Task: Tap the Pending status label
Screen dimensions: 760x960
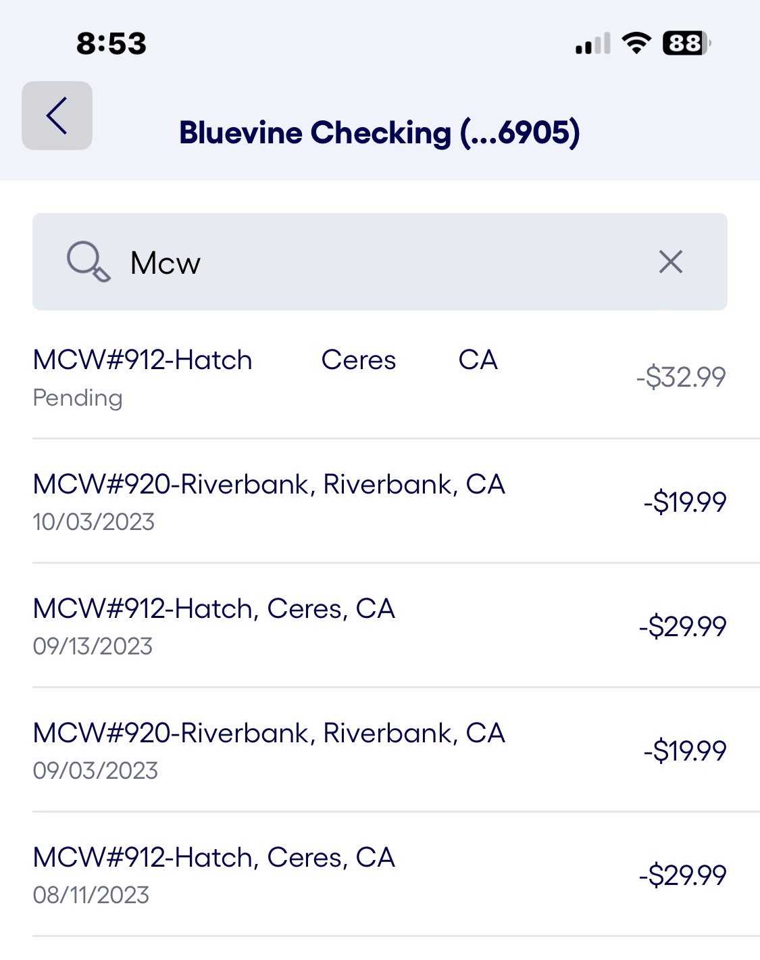Action: pyautogui.click(x=78, y=398)
